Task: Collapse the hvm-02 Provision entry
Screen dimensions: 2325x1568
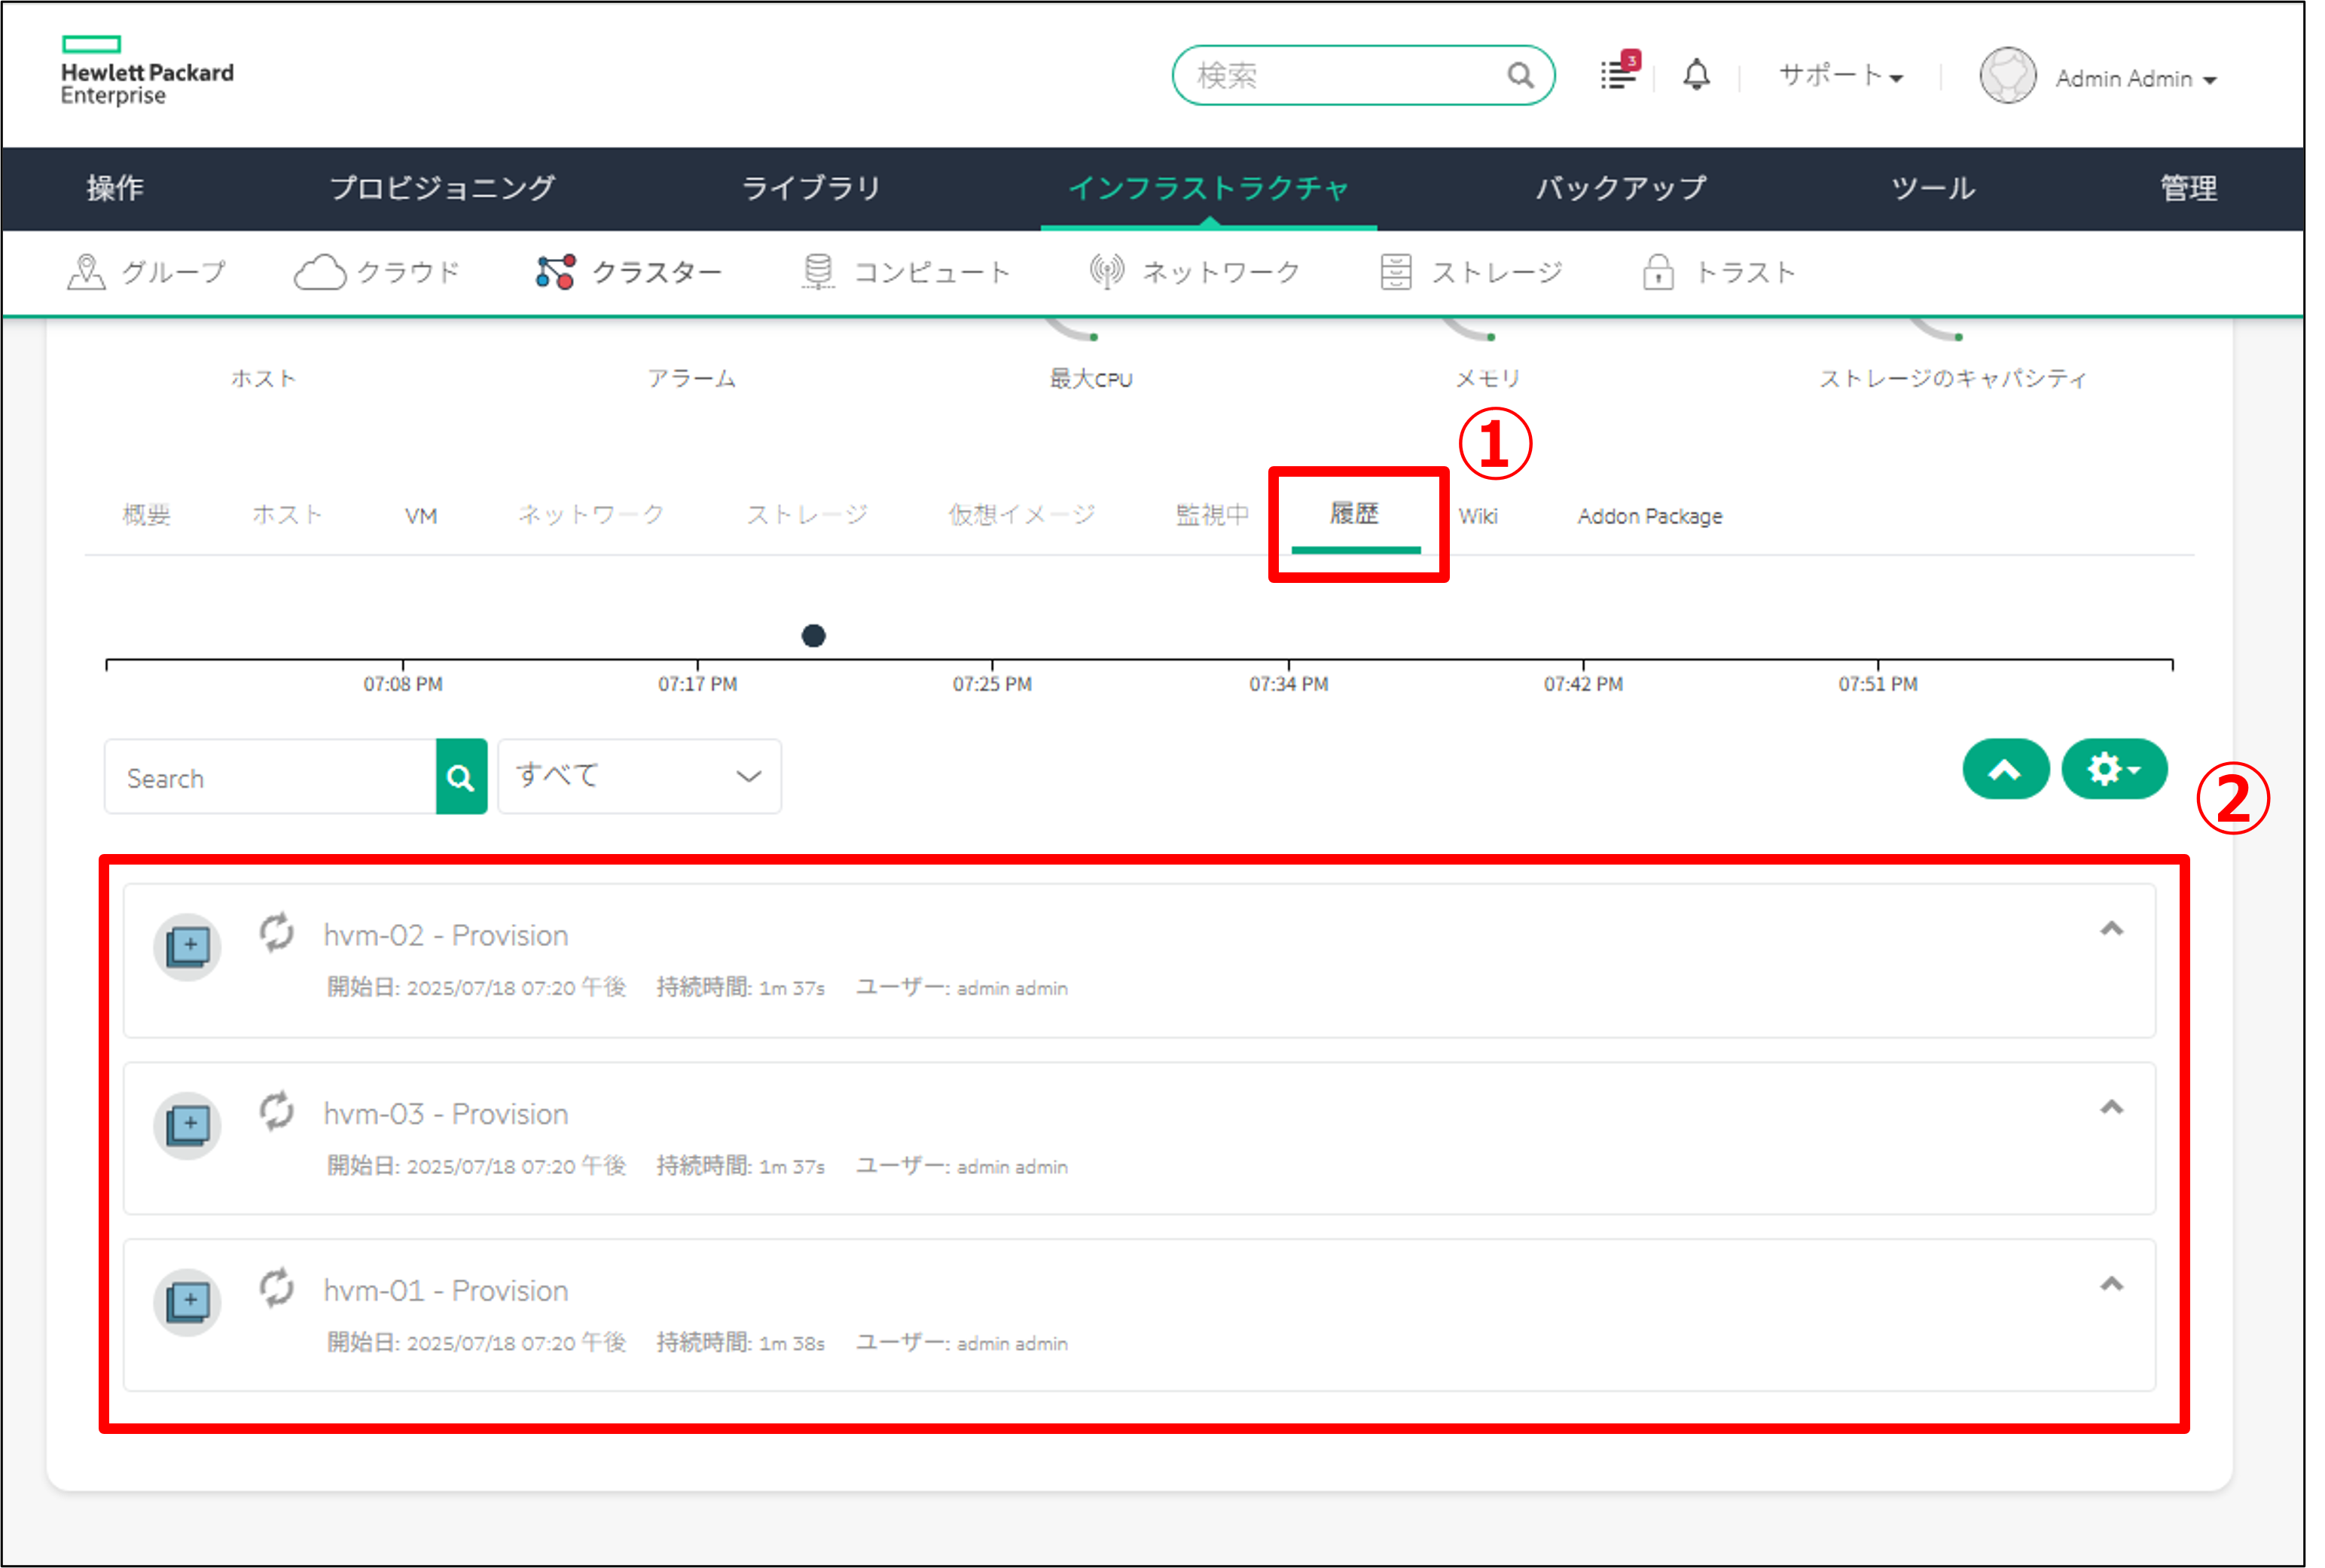Action: click(2111, 929)
